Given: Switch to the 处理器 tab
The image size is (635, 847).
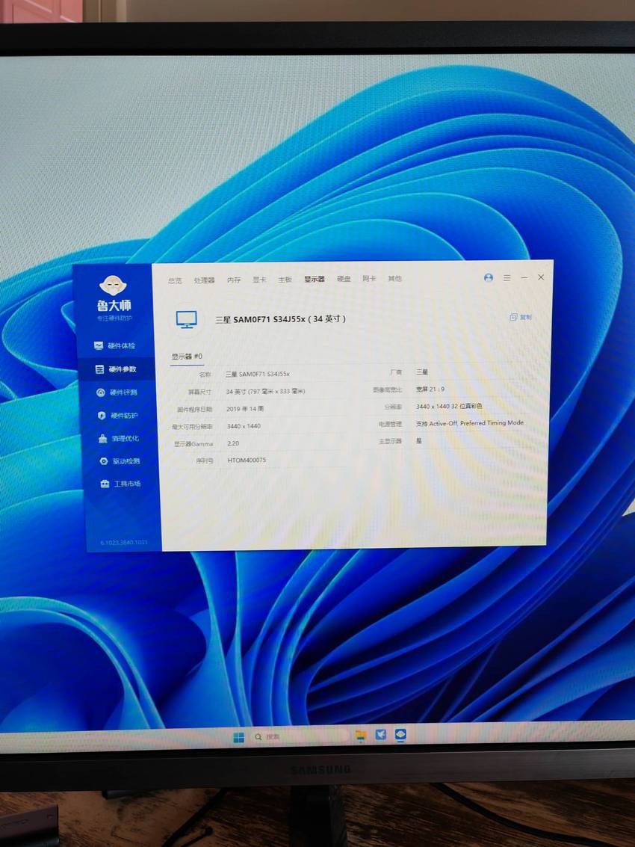Looking at the screenshot, I should tap(204, 280).
